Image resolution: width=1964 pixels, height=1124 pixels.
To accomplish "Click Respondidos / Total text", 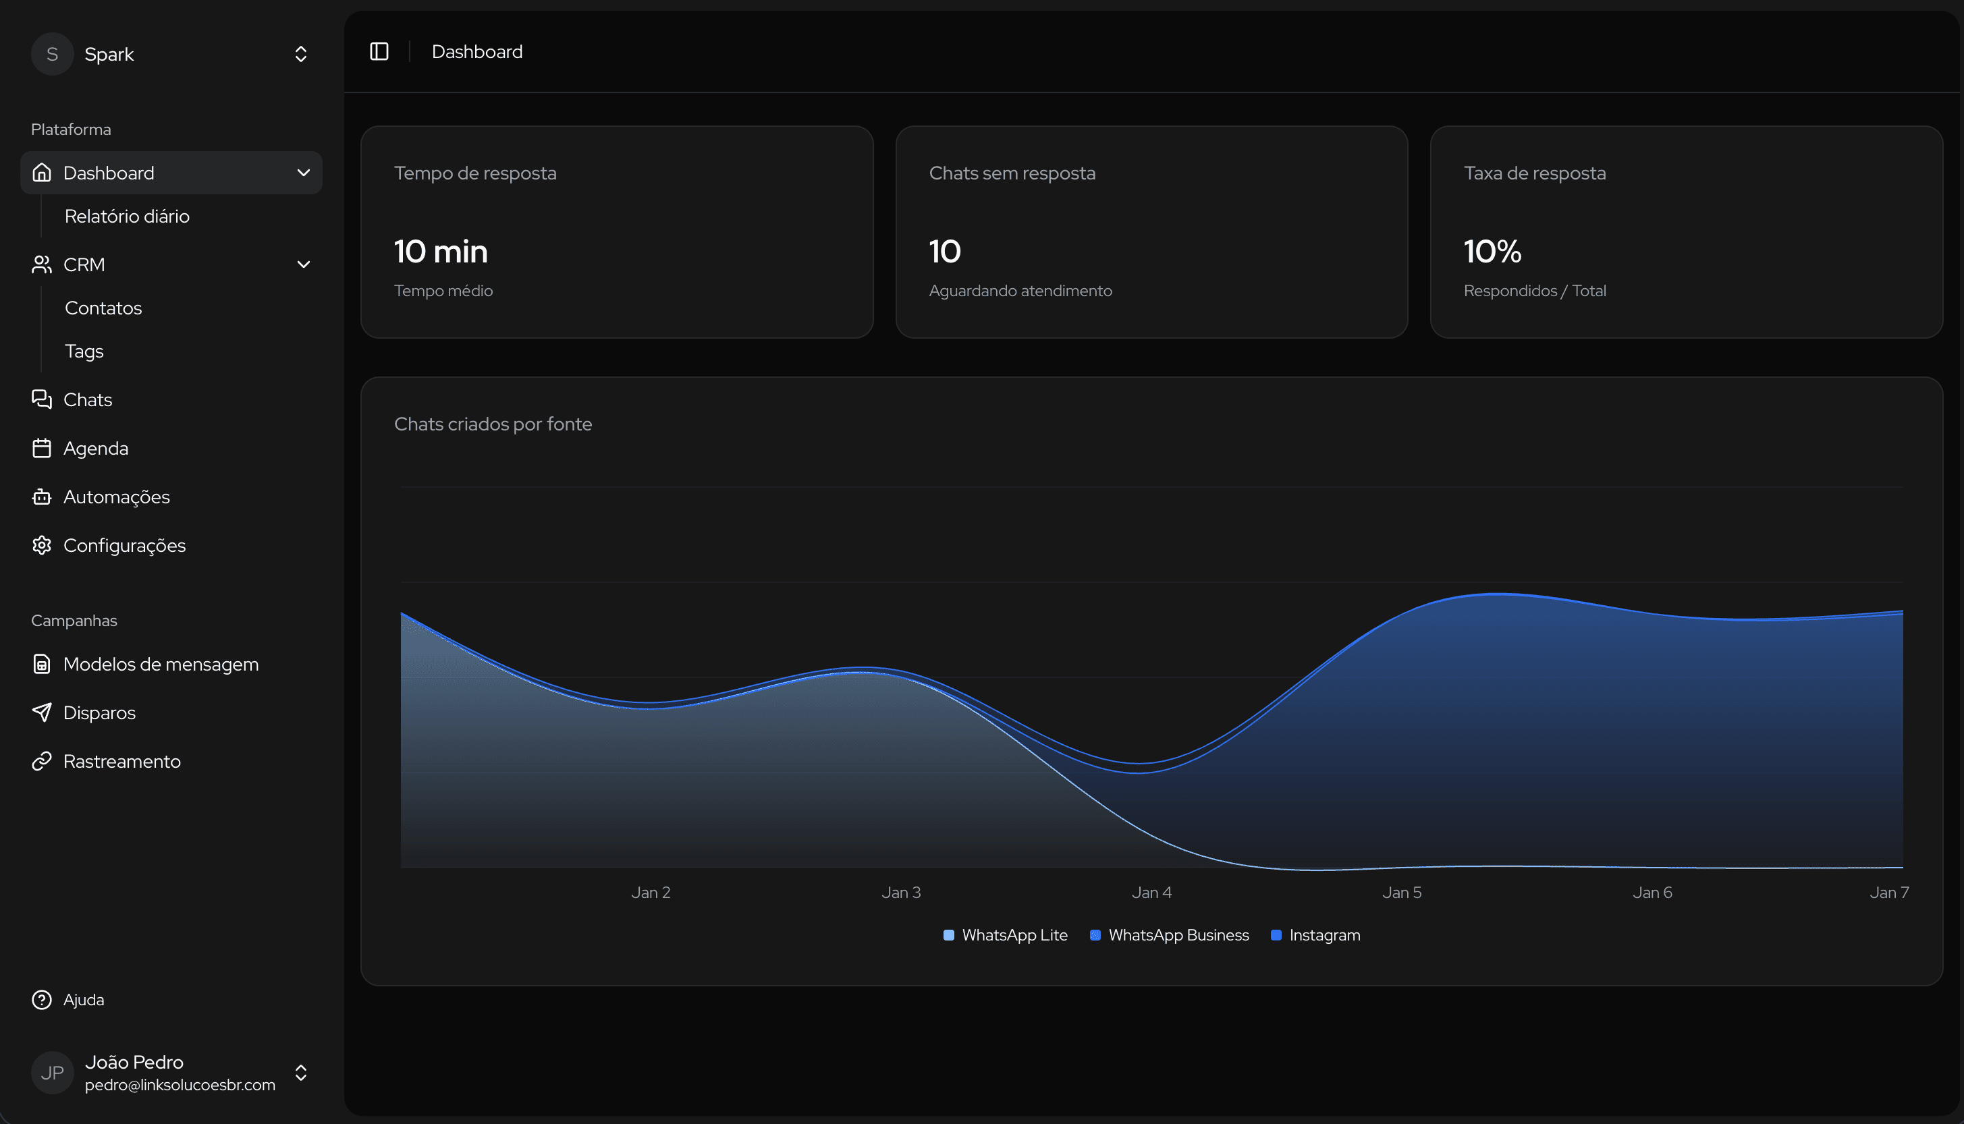I will click(x=1535, y=291).
